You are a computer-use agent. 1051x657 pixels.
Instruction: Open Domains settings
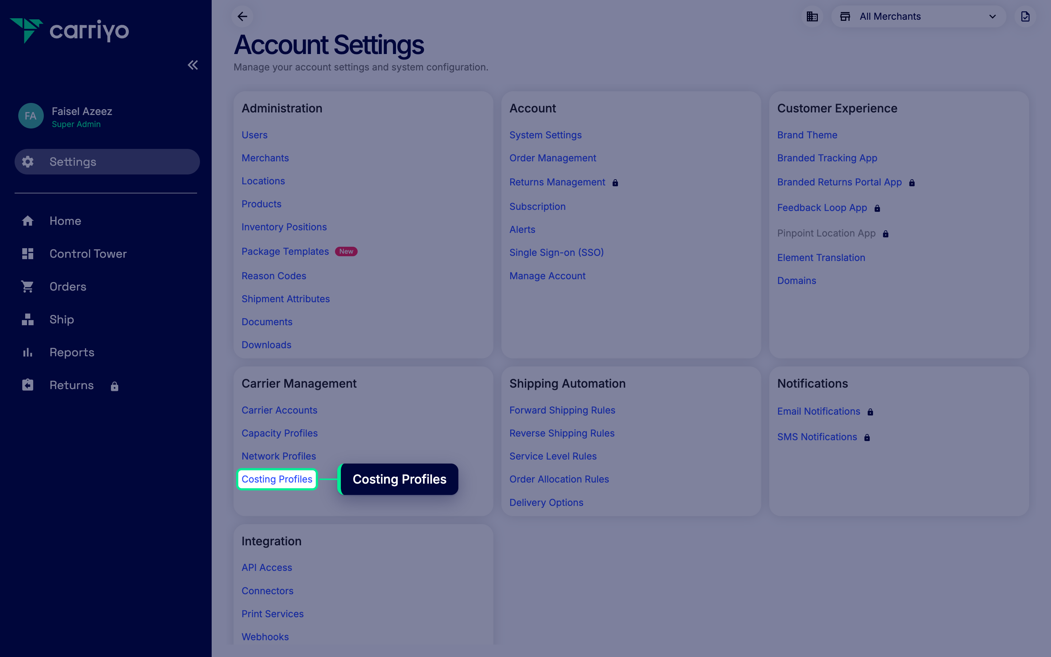[797, 281]
